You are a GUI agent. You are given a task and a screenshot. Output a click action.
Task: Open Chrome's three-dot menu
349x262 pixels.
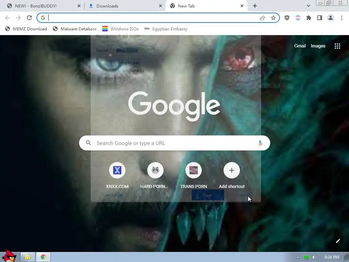[342, 18]
